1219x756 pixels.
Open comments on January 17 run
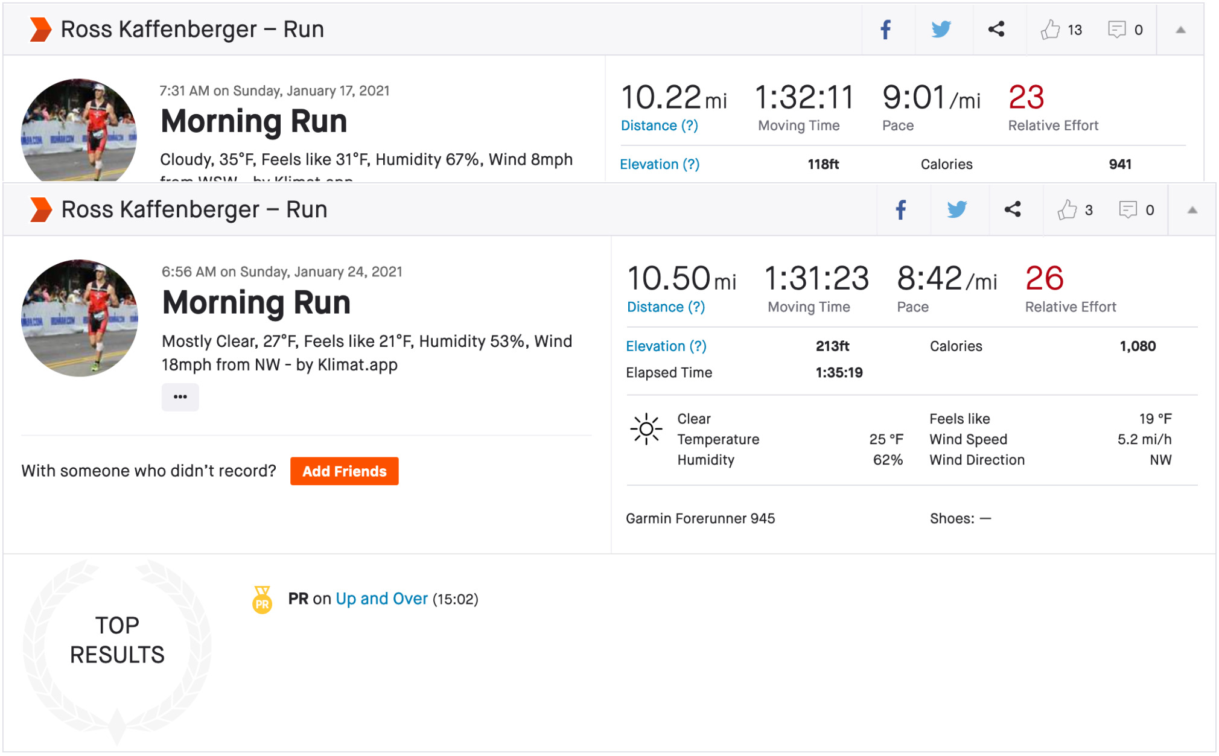pos(1117,30)
